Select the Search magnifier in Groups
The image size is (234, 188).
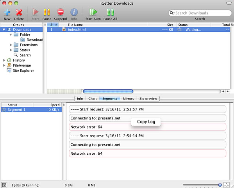coord(16,55)
